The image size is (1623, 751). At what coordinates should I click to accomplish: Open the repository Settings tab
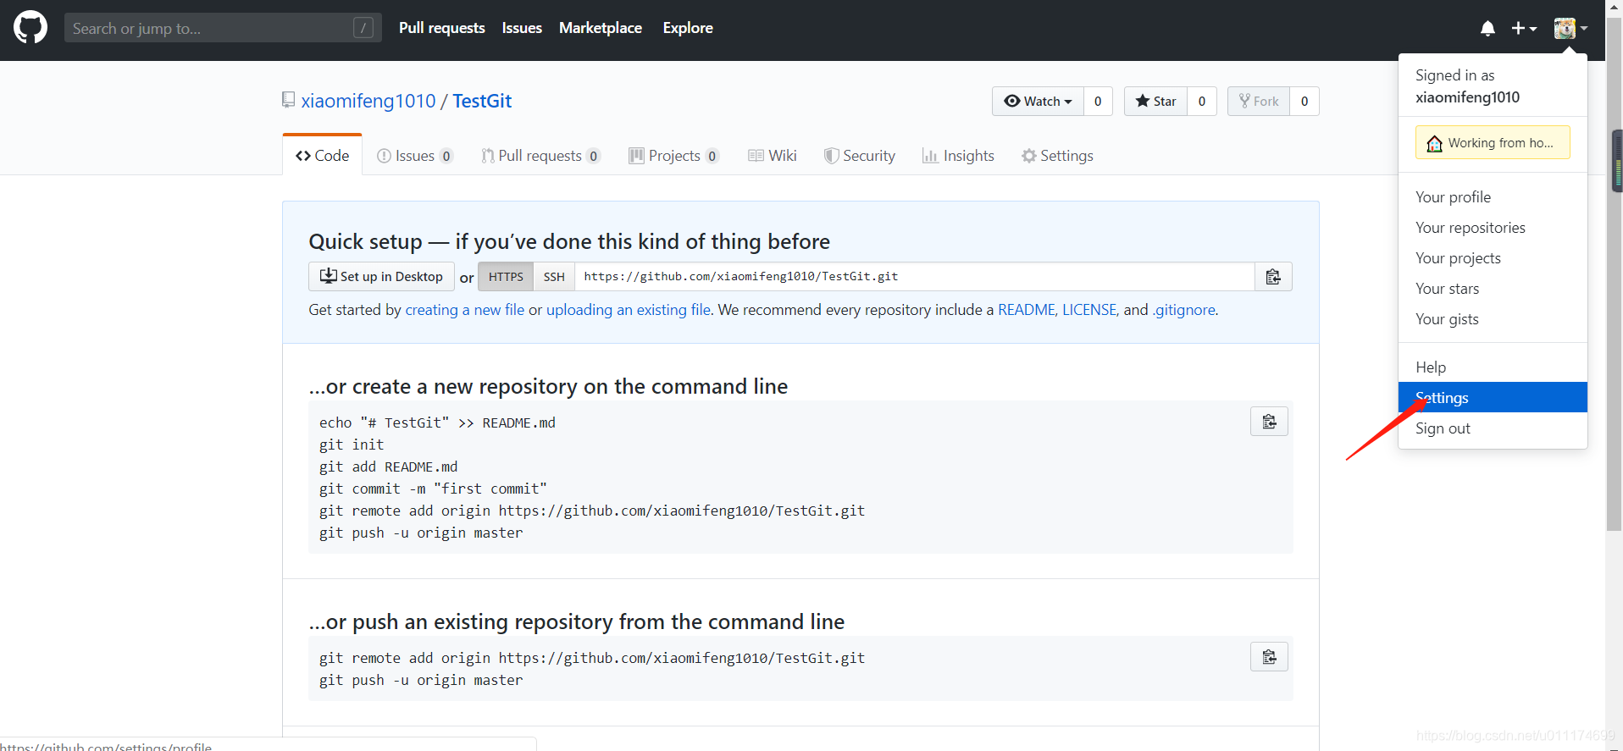pyautogui.click(x=1057, y=156)
